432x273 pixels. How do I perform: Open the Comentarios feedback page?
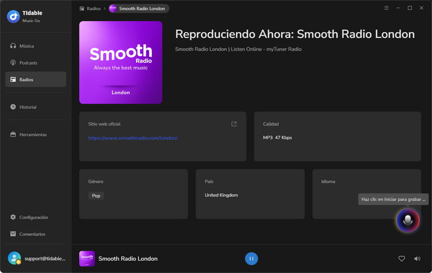coord(36,234)
